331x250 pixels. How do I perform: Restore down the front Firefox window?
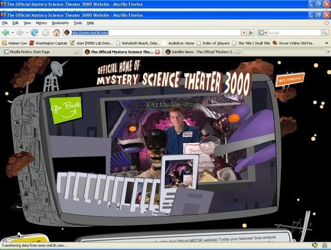319,15
